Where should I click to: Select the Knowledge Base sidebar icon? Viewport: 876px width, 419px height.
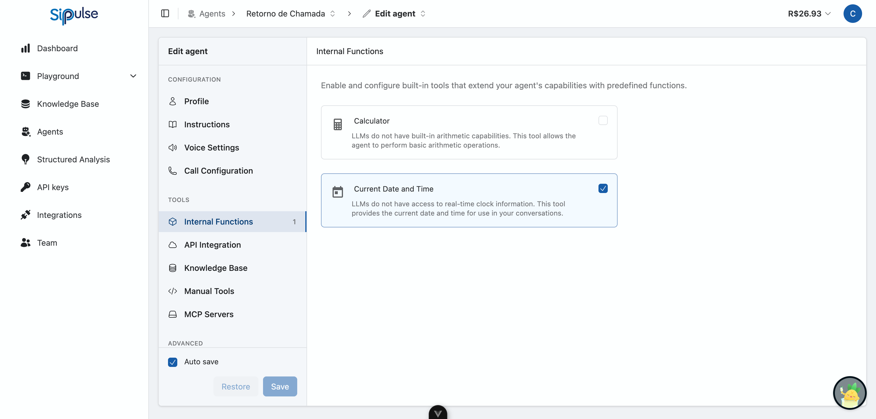(x=25, y=104)
